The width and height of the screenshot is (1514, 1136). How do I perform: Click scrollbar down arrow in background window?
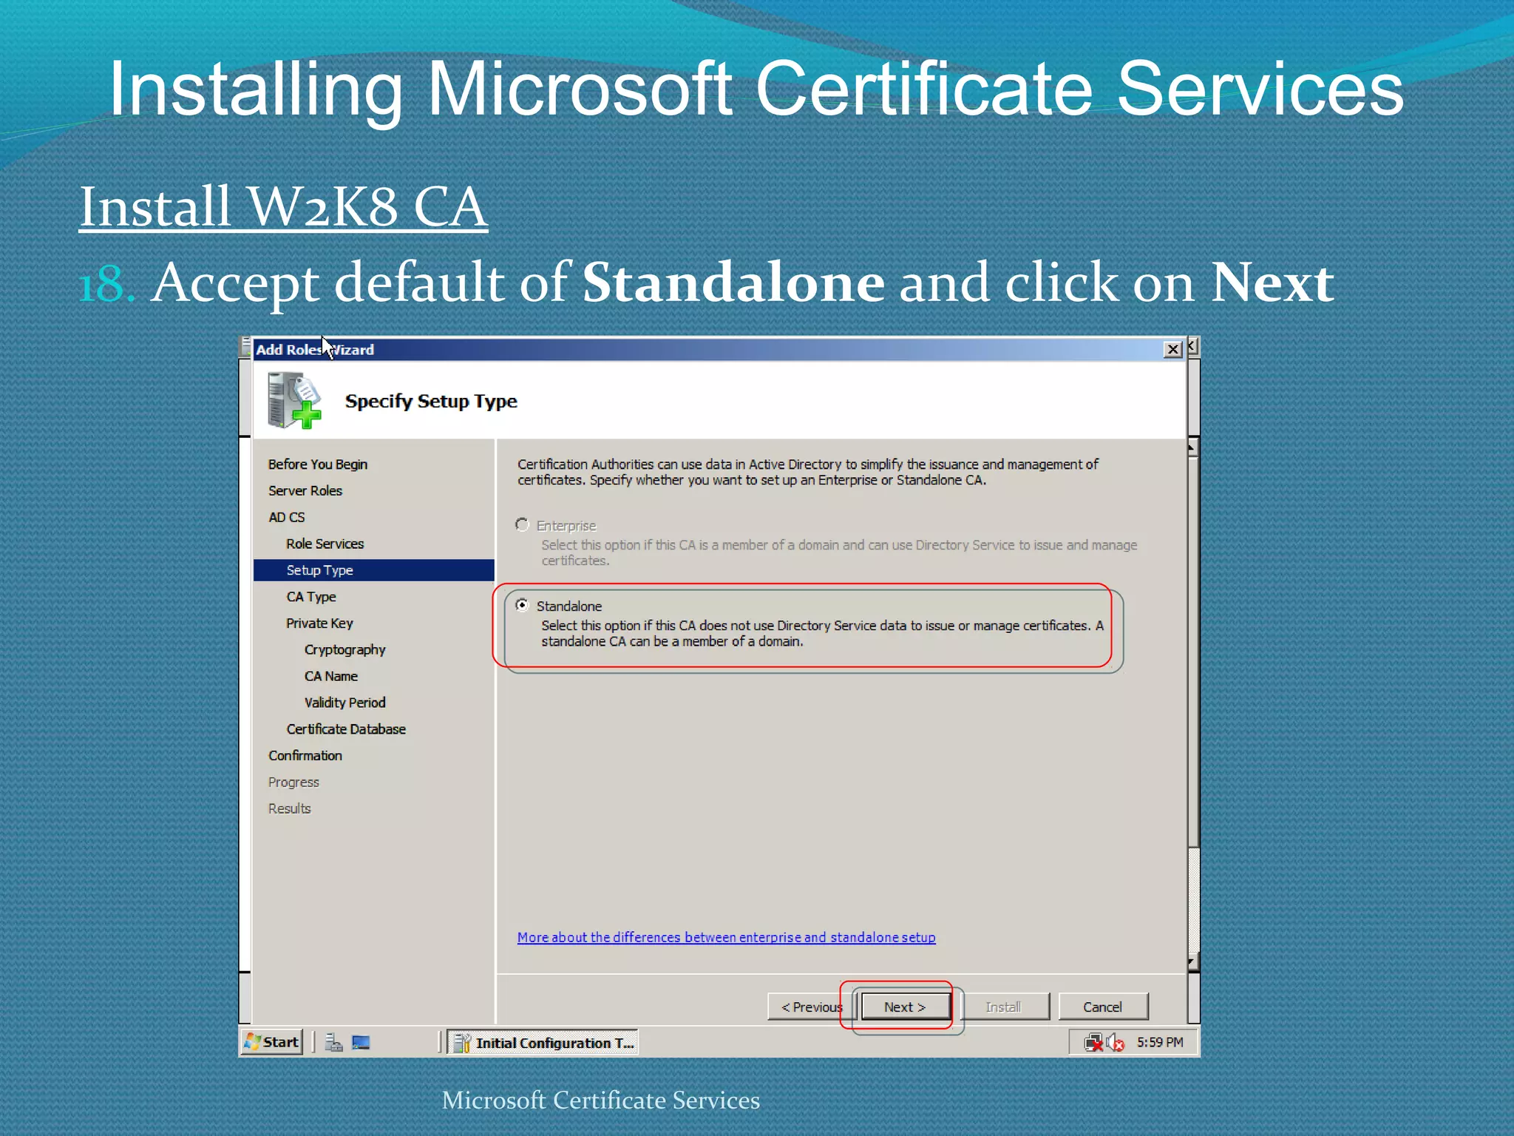pyautogui.click(x=1192, y=962)
